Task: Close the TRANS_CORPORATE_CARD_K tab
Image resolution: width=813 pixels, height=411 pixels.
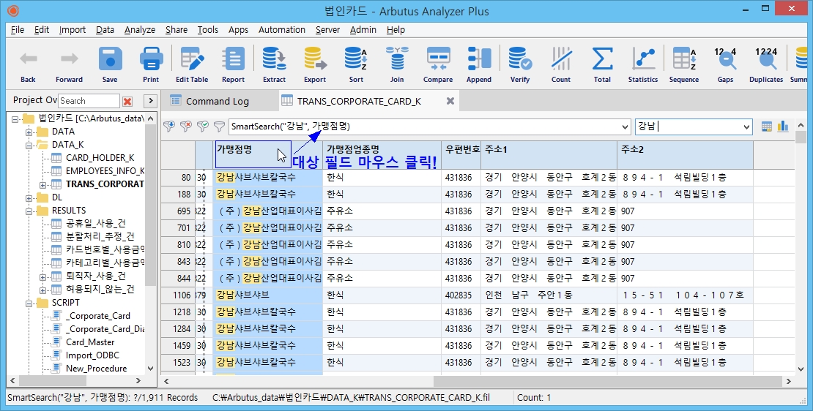Action: [450, 101]
